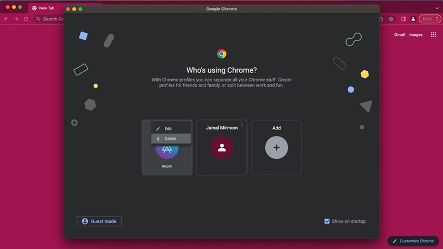Screen dimensions: 443x249
Task: Click the Chrome logo above the heading
Action: coord(221,54)
